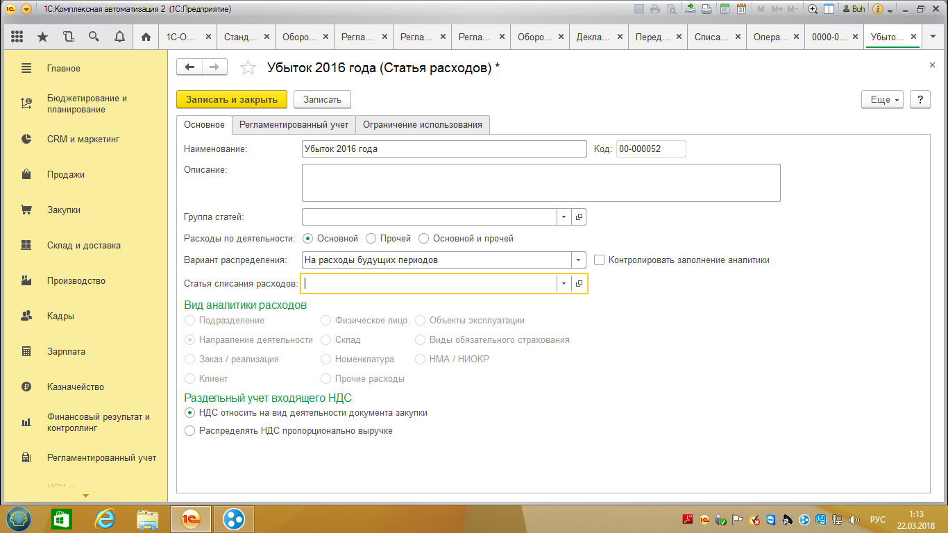Open the history icon in top panel

coord(68,37)
